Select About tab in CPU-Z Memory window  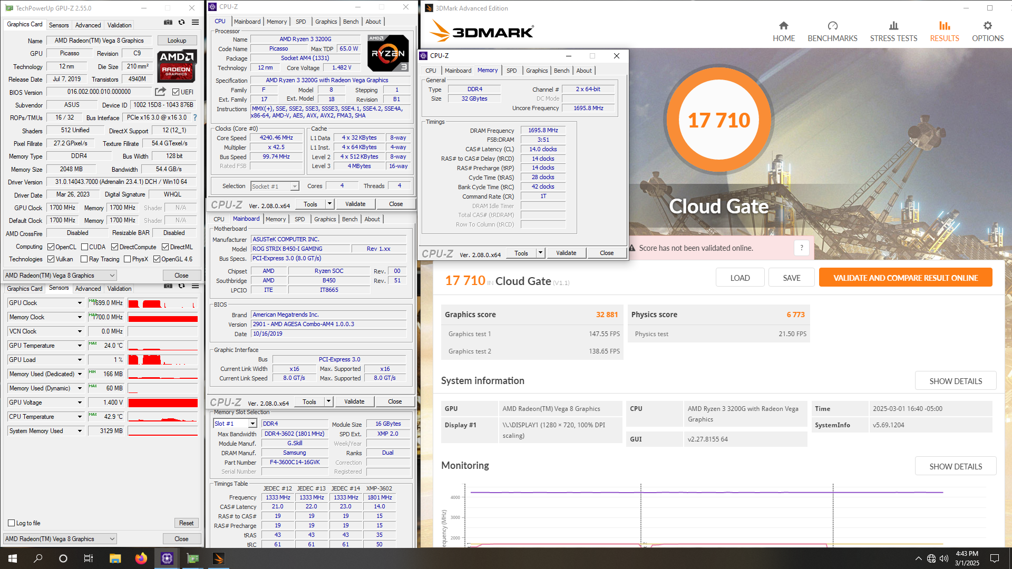[583, 70]
